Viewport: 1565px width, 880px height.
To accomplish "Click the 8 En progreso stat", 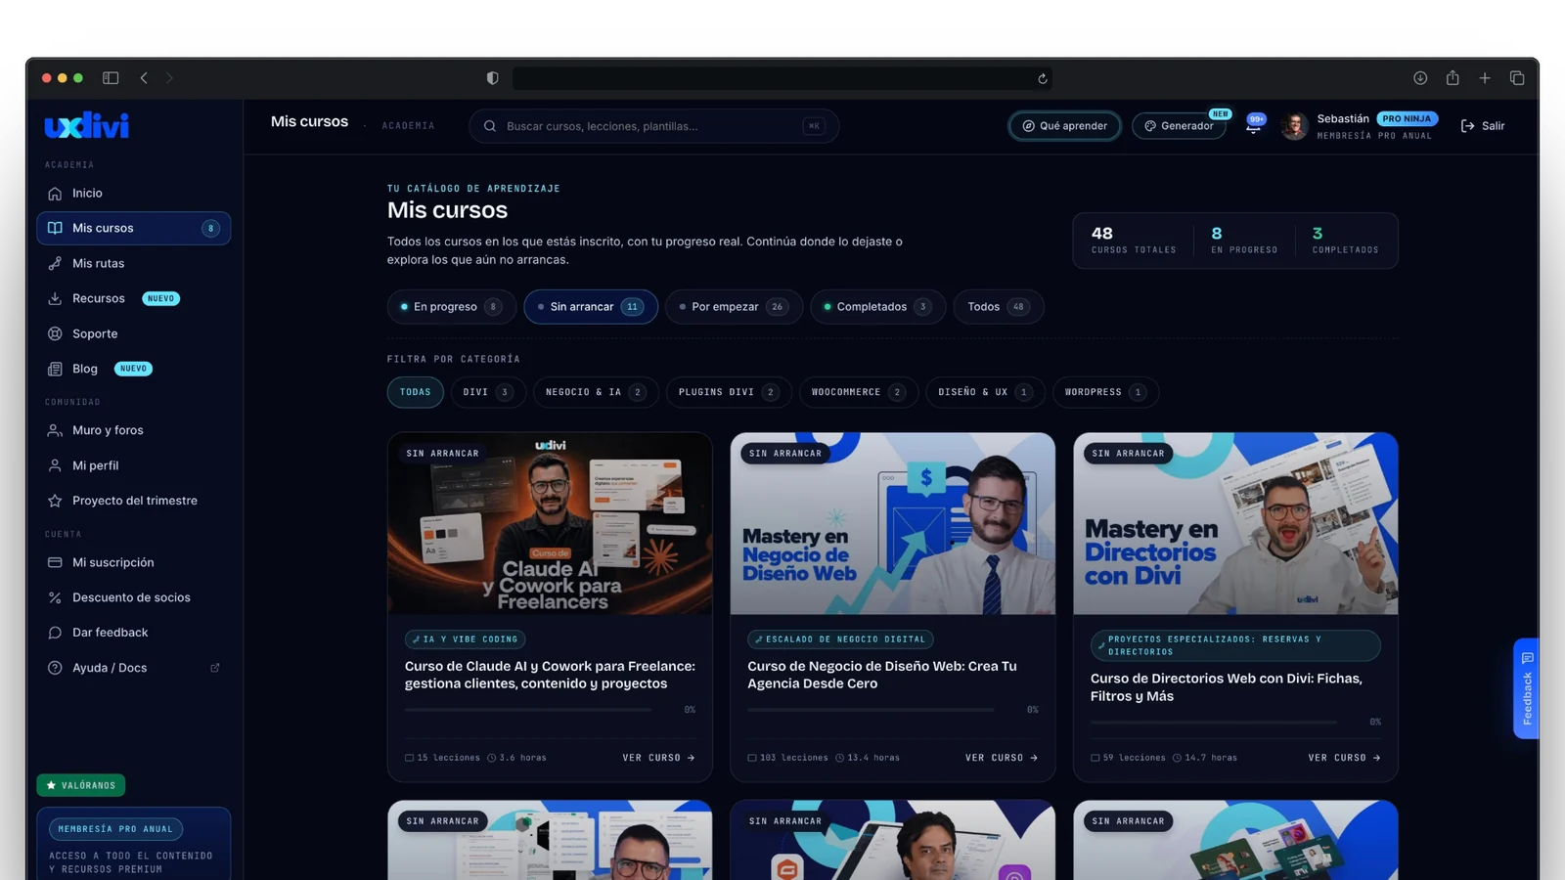I will click(1244, 241).
